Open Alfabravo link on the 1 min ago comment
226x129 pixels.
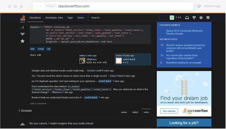click(x=56, y=92)
